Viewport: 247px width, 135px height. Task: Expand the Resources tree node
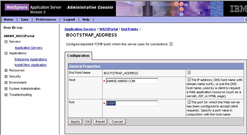[6, 70]
